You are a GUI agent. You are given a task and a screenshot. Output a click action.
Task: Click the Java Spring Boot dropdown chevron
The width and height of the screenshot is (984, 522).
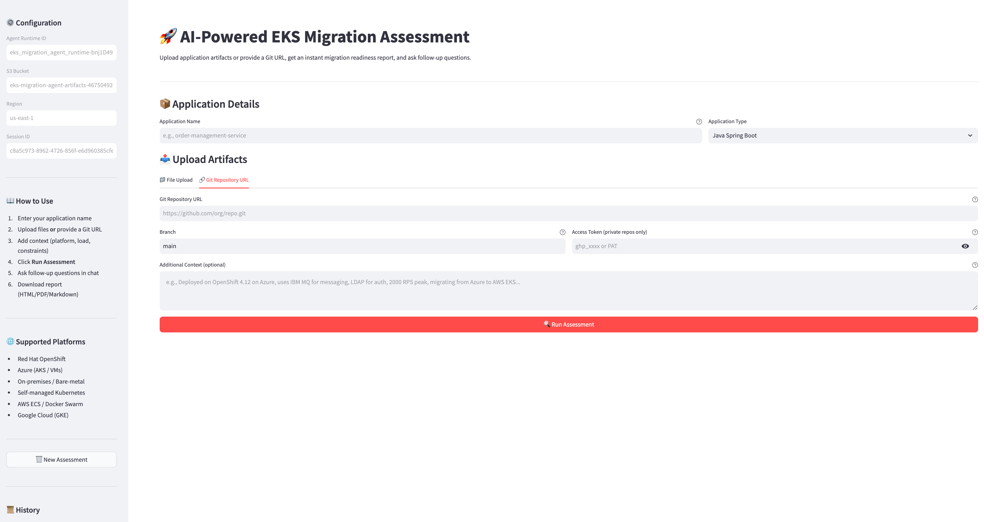click(x=969, y=136)
